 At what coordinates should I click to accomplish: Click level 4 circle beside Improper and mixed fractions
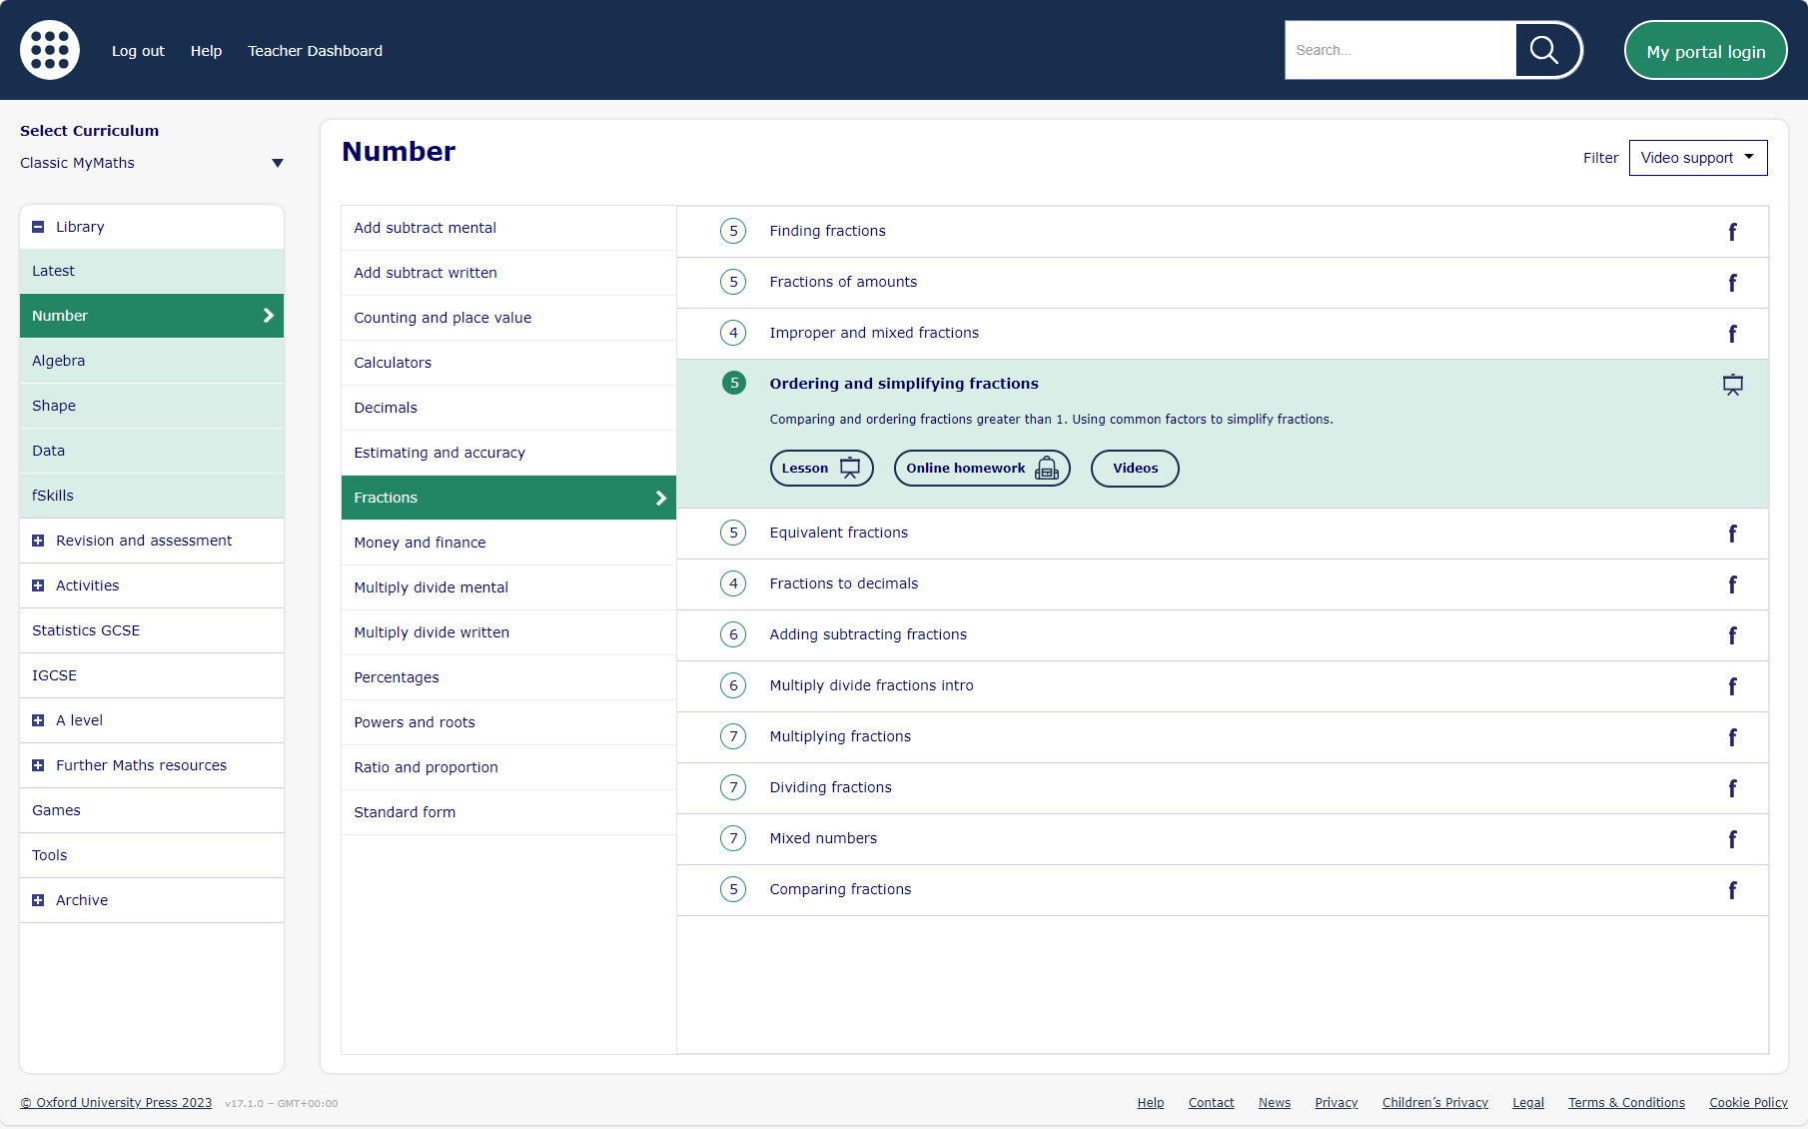pyautogui.click(x=733, y=333)
